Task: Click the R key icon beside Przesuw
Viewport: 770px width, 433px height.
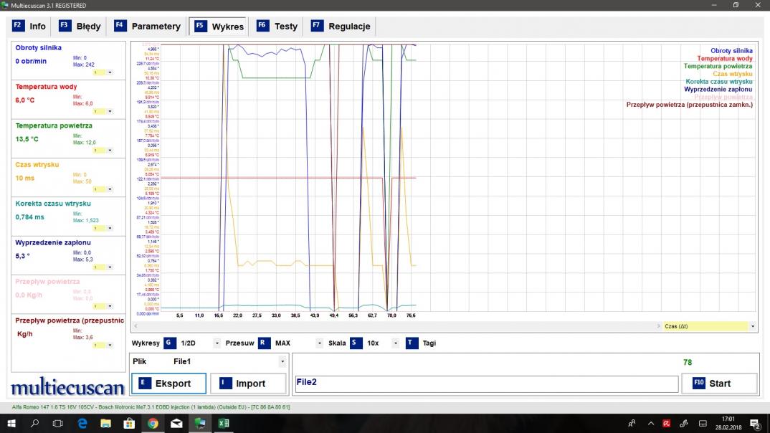Action: pyautogui.click(x=264, y=343)
